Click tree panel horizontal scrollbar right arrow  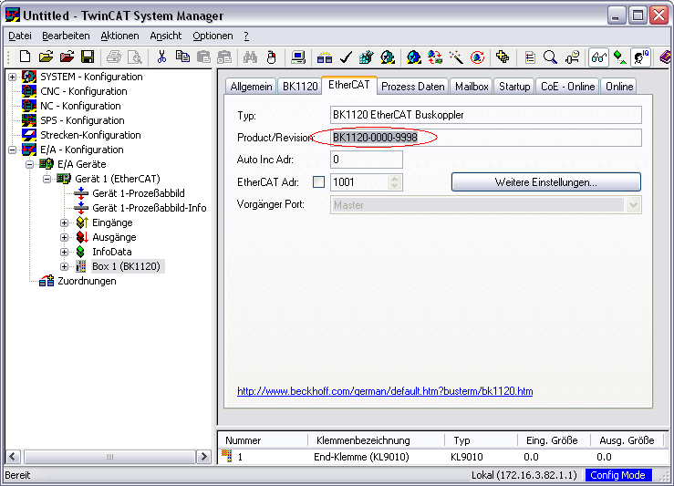click(204, 456)
